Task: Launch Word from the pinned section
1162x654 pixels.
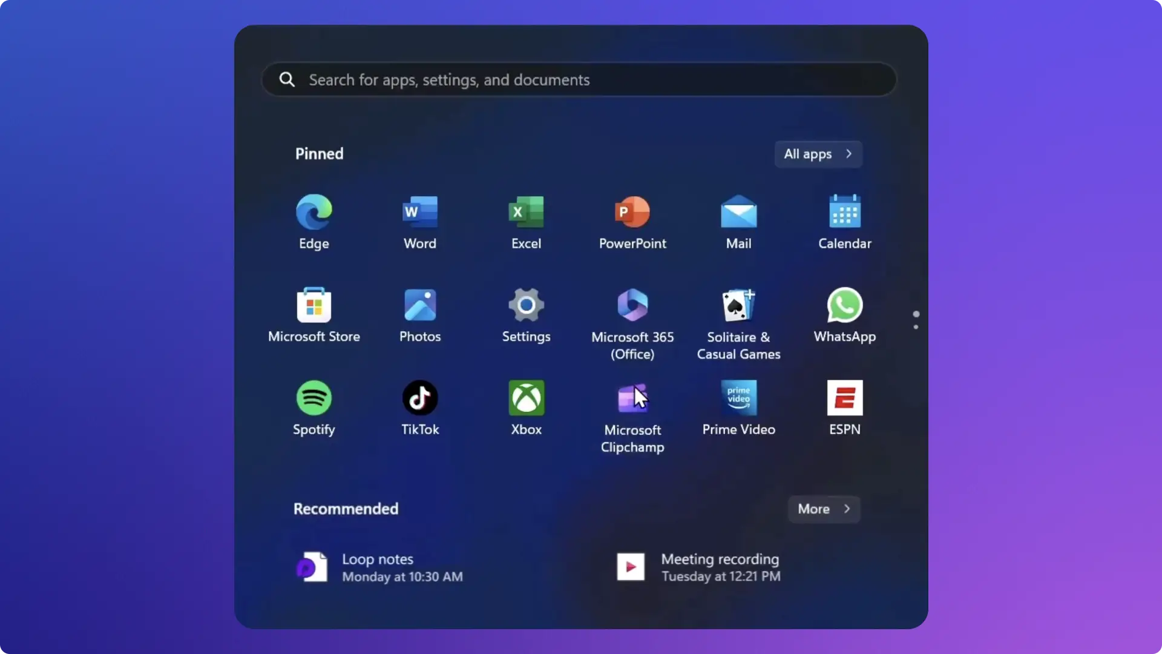Action: (420, 212)
